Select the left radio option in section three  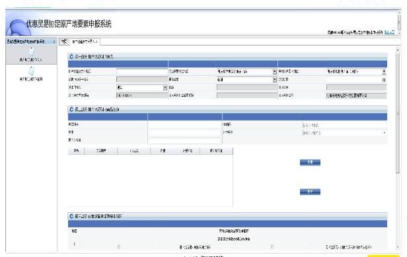coord(119,246)
